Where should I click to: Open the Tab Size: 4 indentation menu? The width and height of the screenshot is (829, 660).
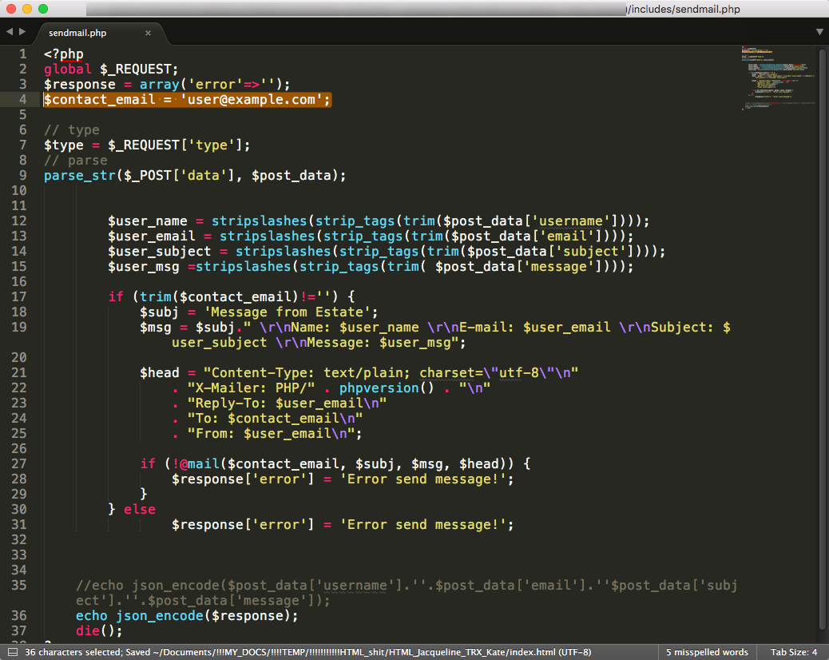pyautogui.click(x=793, y=652)
